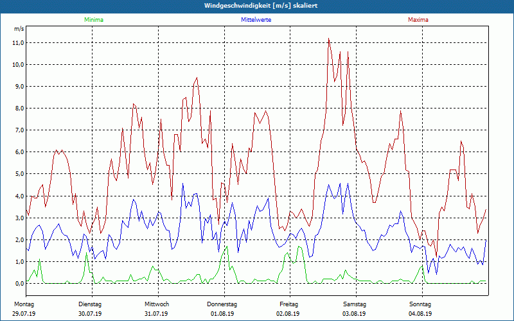514x321 pixels.
Task: Click the date 01.08.19
Action: 222,314
